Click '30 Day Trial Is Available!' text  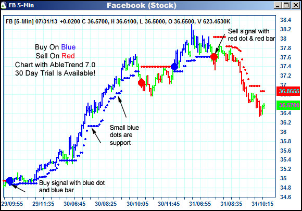coord(55,73)
